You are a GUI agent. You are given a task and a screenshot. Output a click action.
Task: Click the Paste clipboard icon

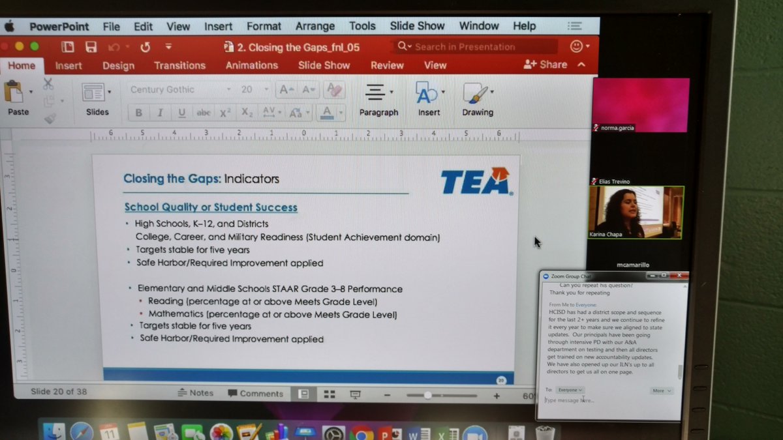(x=14, y=91)
